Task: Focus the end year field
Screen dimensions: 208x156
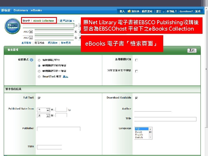Action: pos(61,115)
